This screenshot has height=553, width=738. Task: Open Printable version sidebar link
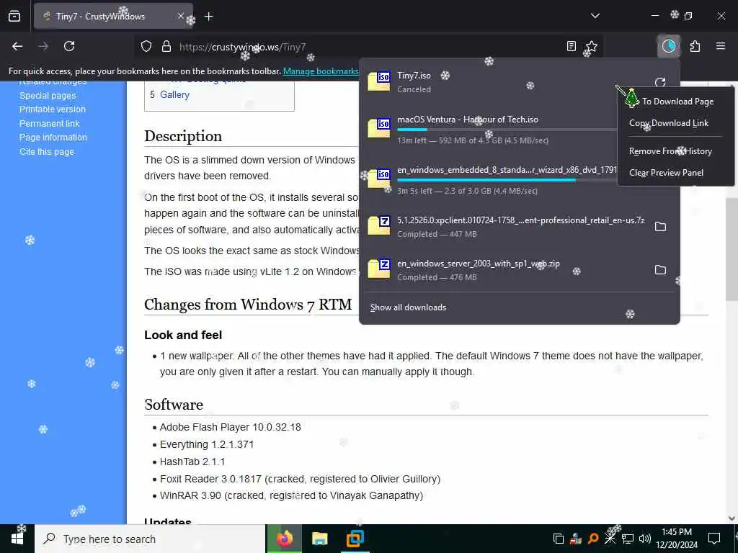(52, 109)
